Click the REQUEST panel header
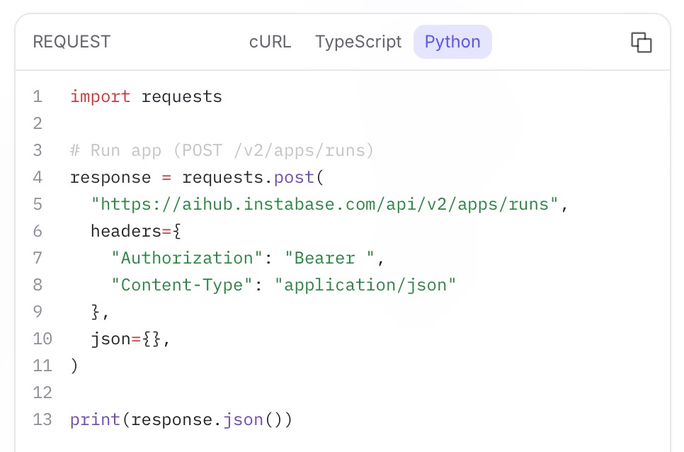This screenshot has height=452, width=684. pyautogui.click(x=71, y=42)
